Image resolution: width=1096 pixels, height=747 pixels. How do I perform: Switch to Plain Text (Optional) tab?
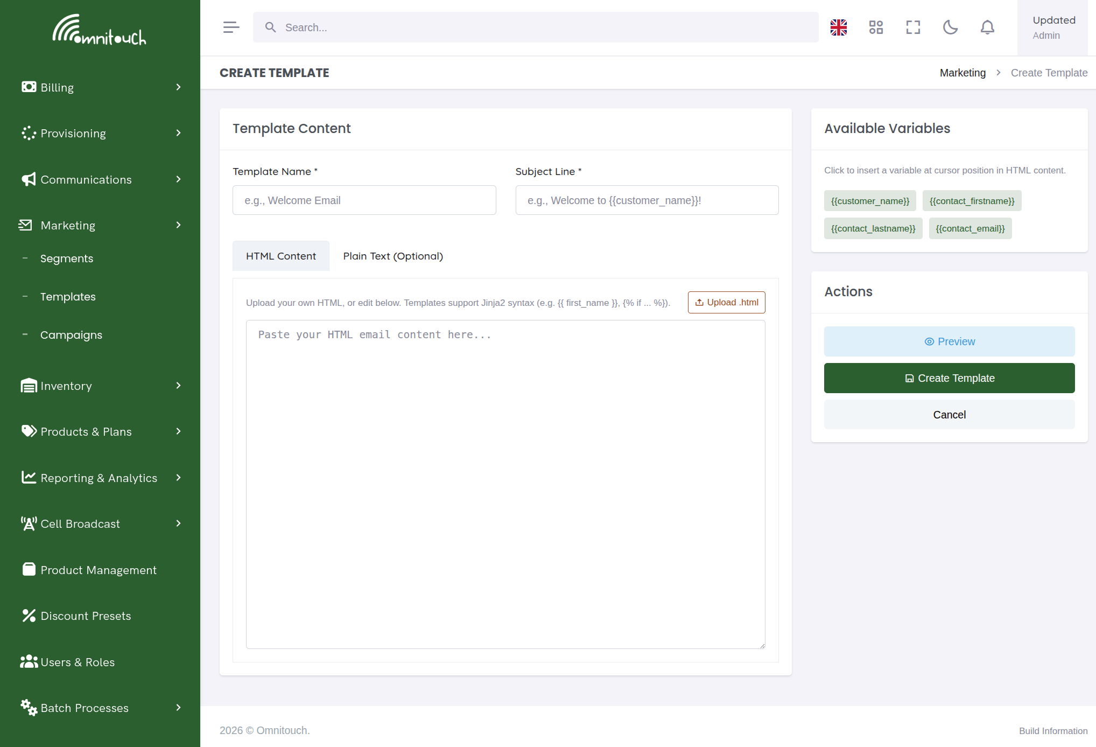(x=393, y=256)
